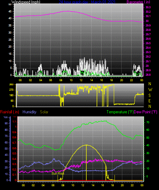The height and width of the screenshot is (190, 159).
Task: Click the bottom "N" compass letter beside the direction chart
Action: tap(150, 106)
